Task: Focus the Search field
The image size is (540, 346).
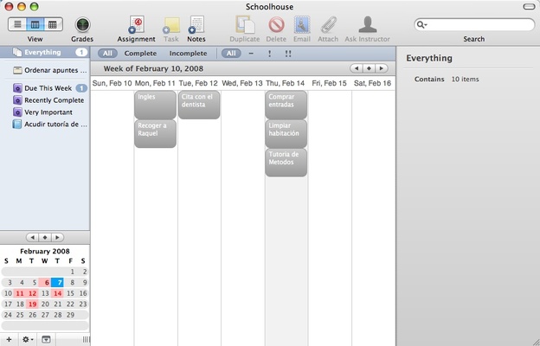Action: click(474, 25)
